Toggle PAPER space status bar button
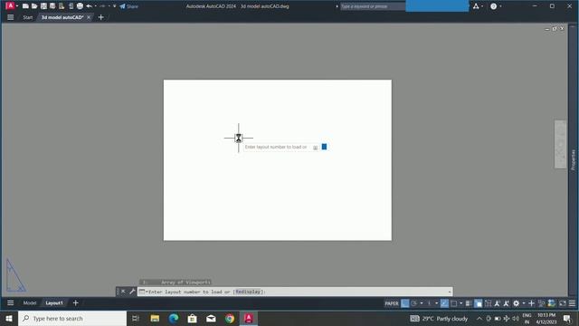This screenshot has height=326, width=579. (392, 303)
